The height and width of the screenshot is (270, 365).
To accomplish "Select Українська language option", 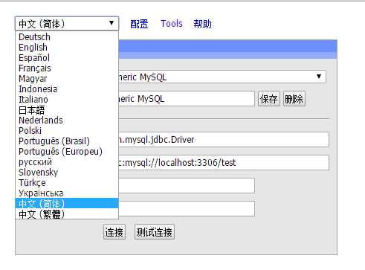I will tap(67, 193).
